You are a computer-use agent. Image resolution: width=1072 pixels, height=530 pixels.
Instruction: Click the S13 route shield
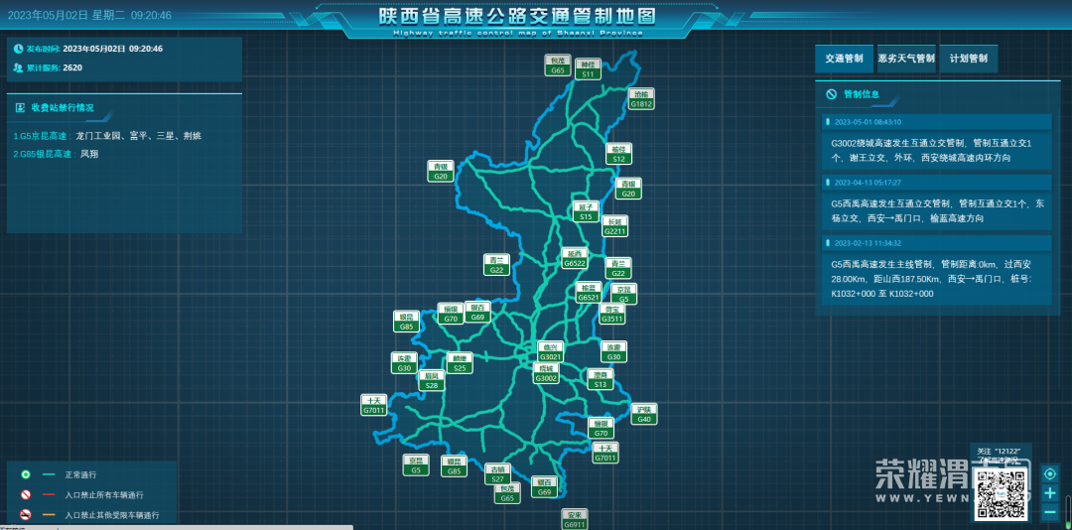(601, 379)
